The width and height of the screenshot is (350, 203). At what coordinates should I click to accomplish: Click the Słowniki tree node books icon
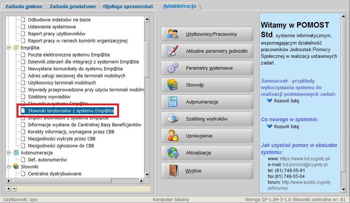tap(16, 167)
